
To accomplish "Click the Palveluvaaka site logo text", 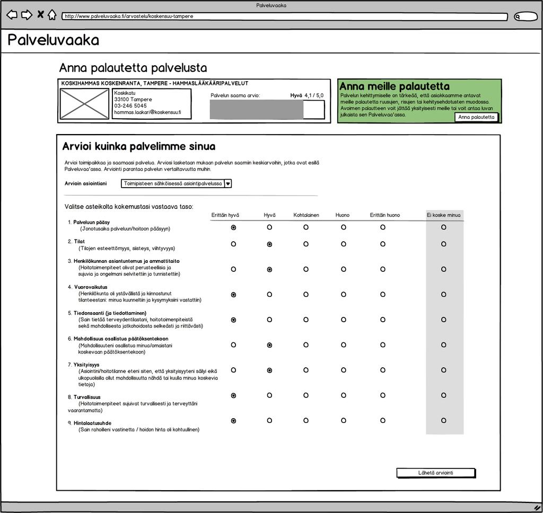I will click(x=54, y=40).
